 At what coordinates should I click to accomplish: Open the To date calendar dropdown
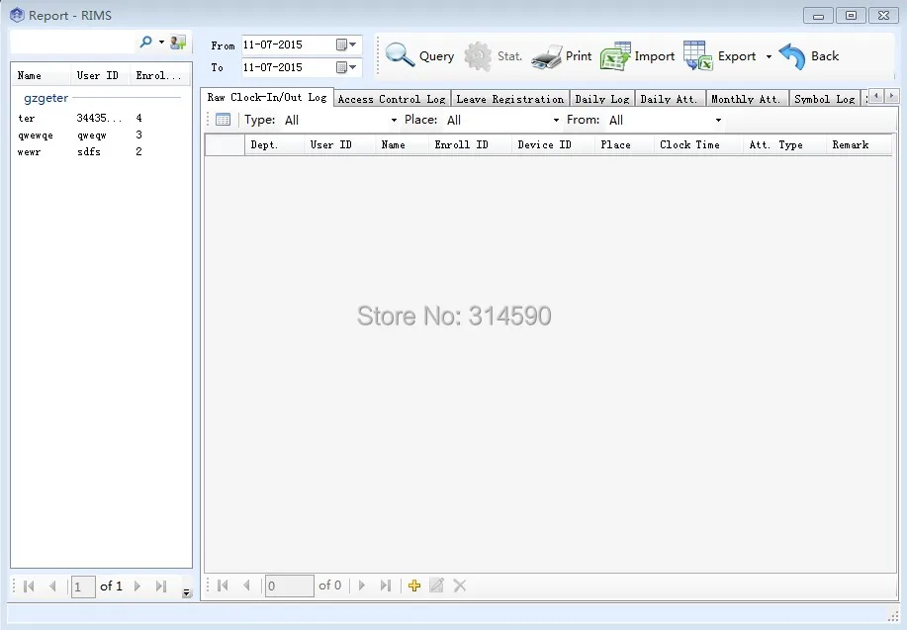coord(347,67)
